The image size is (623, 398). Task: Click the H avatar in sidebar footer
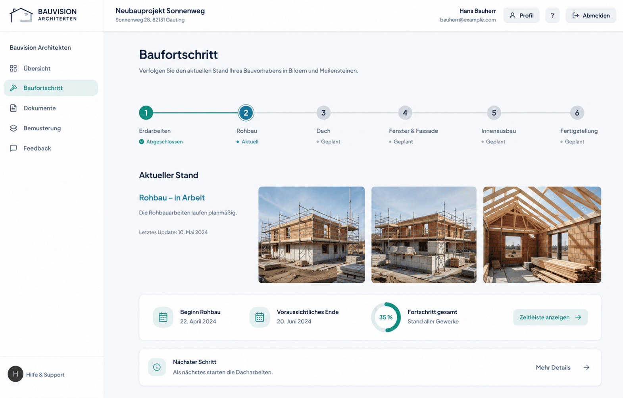click(15, 374)
